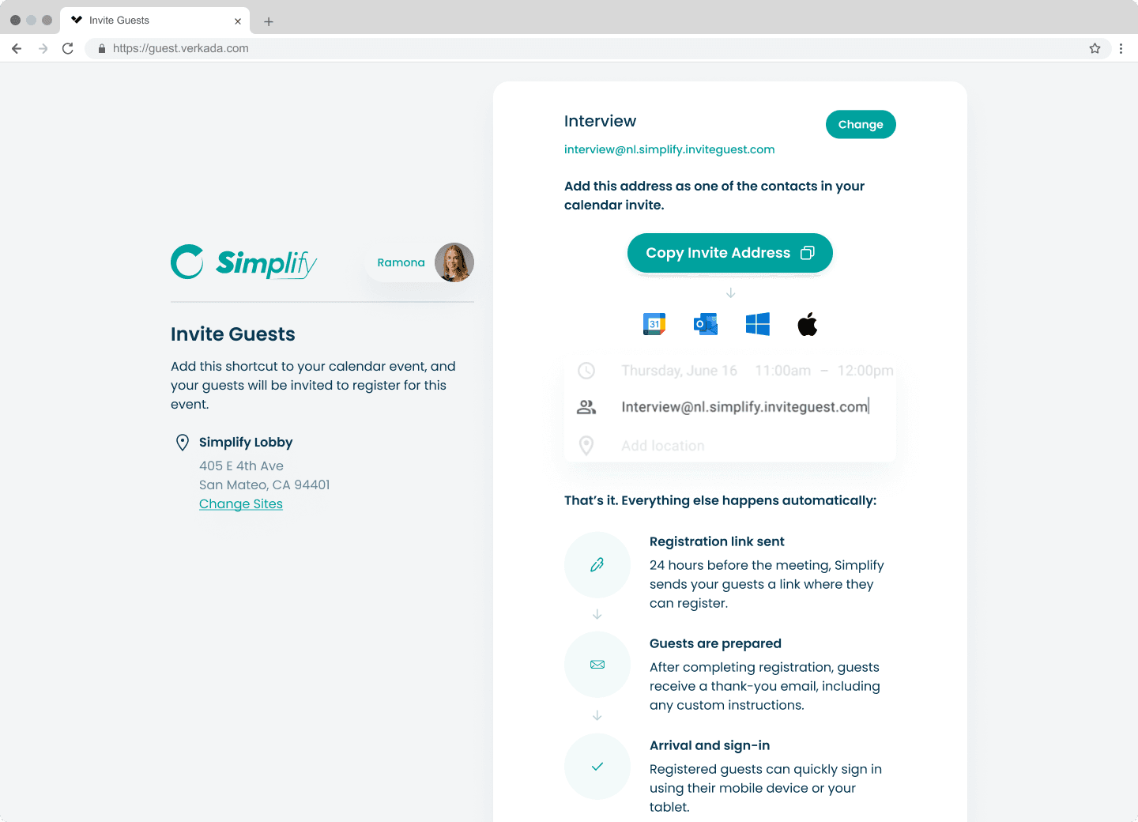Click the Google Calendar icon

[x=654, y=324]
